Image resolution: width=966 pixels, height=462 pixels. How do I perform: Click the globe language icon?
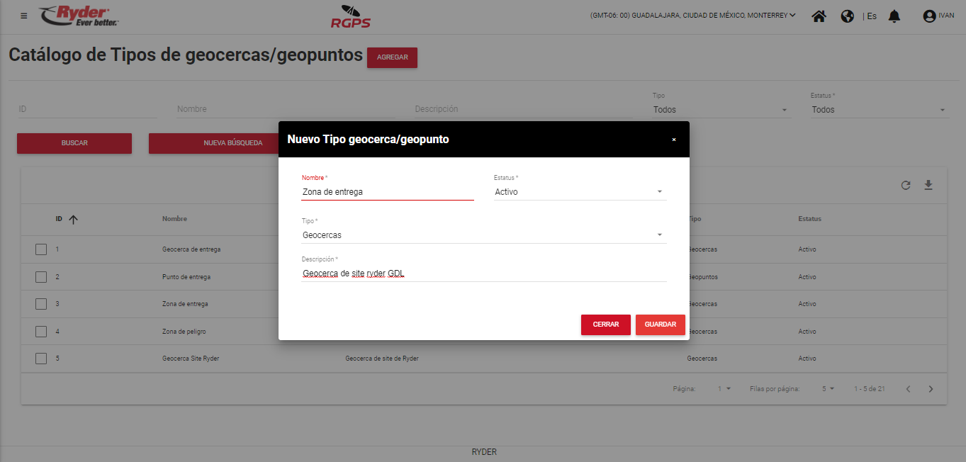click(x=848, y=16)
